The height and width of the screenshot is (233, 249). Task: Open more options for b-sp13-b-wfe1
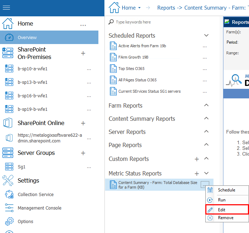click(89, 82)
